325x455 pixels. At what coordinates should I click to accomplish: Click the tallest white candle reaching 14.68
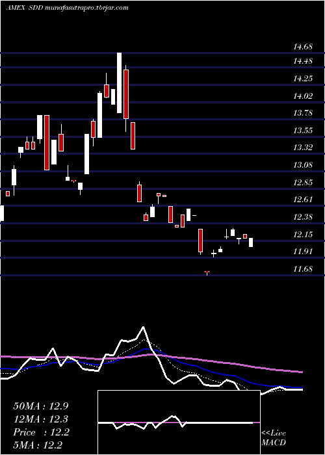[119, 83]
